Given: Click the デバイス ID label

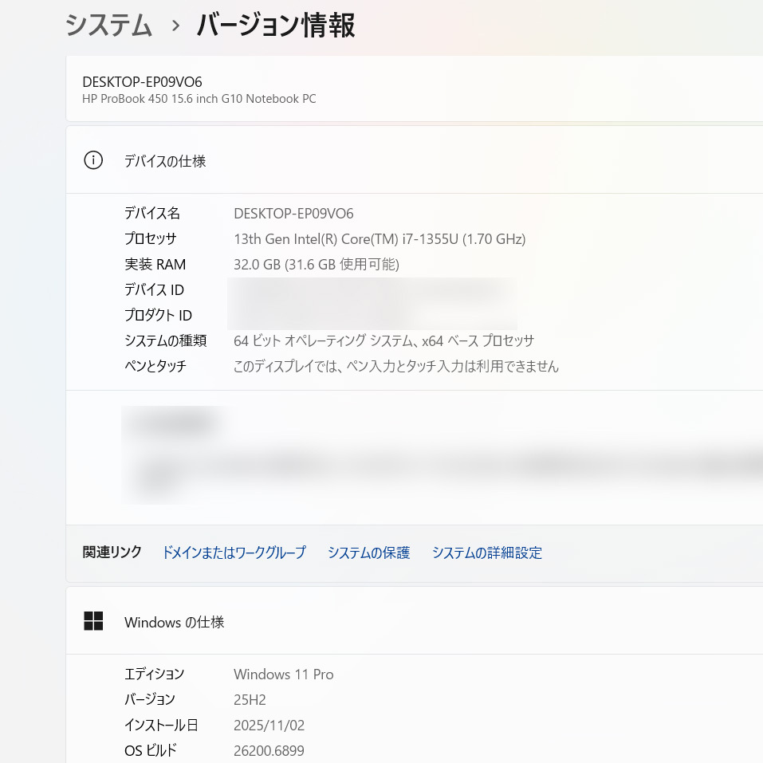Looking at the screenshot, I should pyautogui.click(x=154, y=289).
